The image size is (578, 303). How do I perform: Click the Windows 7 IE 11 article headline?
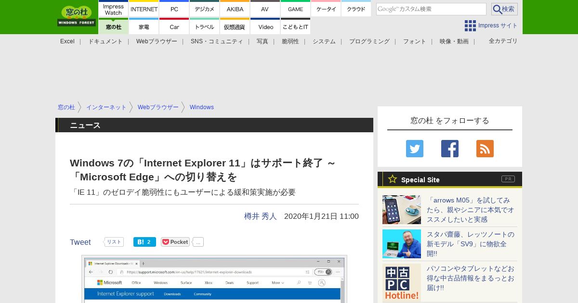203,170
